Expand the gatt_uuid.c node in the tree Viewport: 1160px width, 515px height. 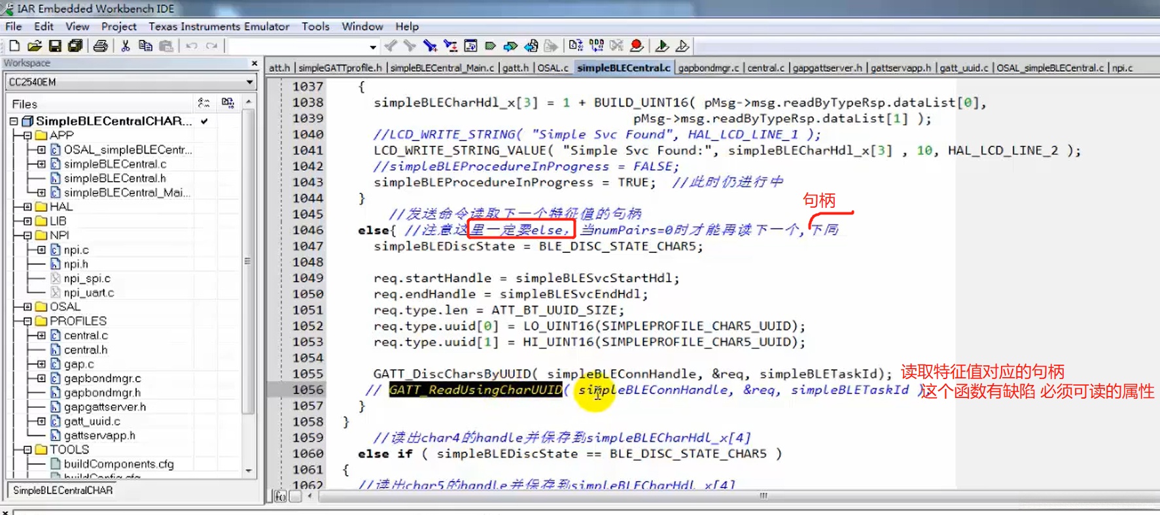(x=41, y=422)
